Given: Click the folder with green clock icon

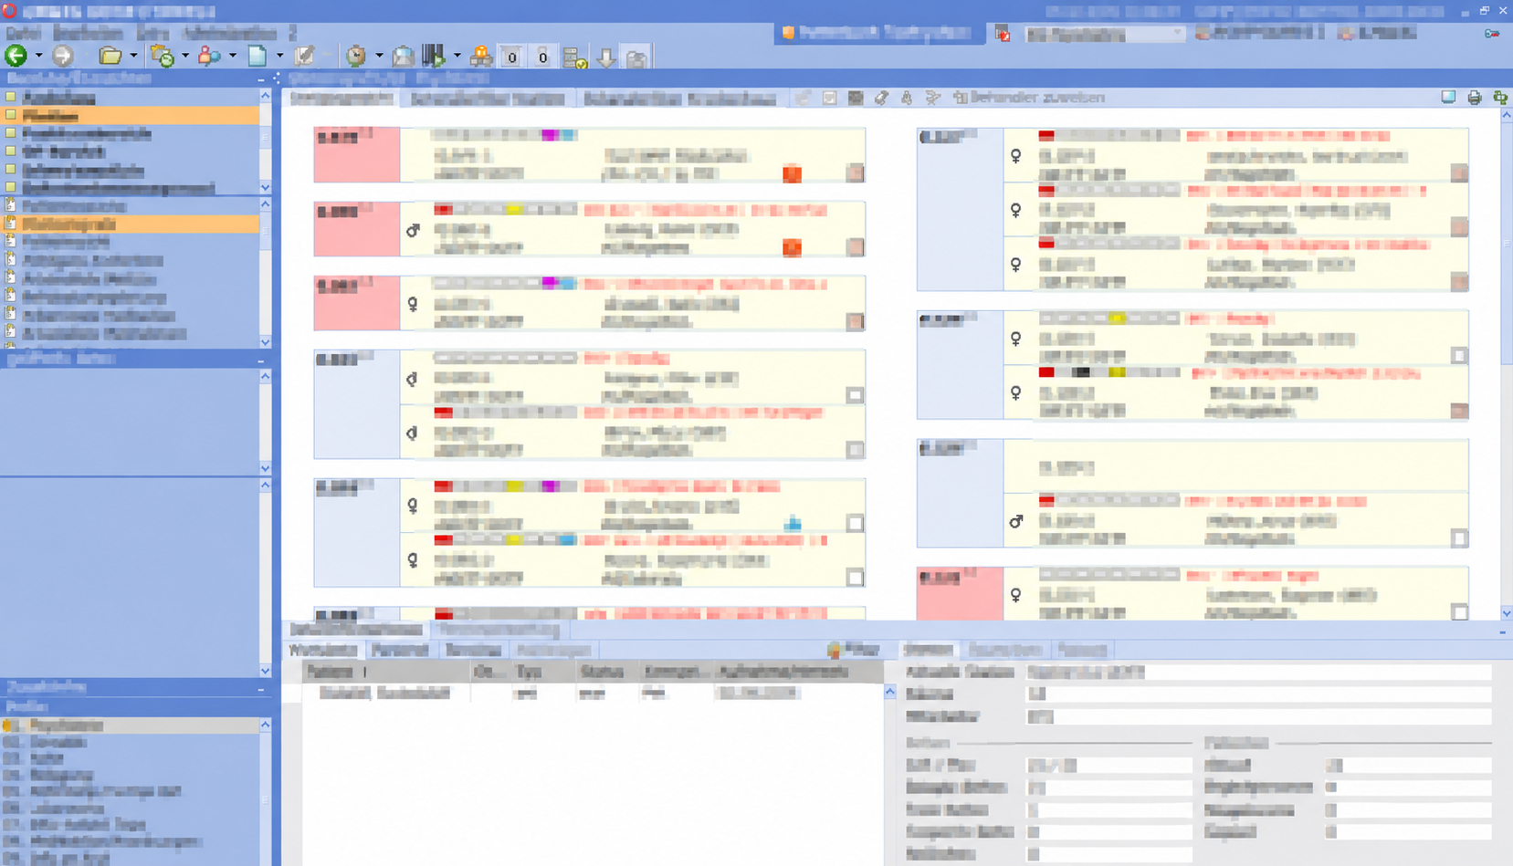Looking at the screenshot, I should click(x=163, y=57).
